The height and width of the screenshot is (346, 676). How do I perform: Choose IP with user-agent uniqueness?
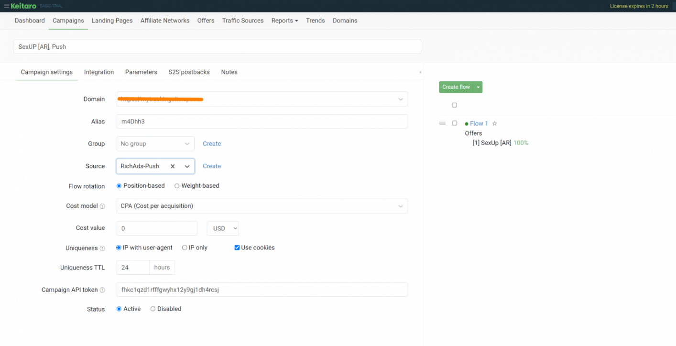[119, 248]
